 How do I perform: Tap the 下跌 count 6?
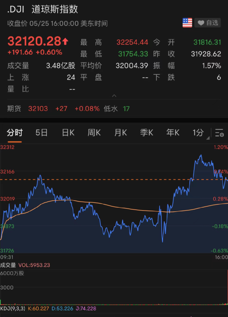coord(219,77)
